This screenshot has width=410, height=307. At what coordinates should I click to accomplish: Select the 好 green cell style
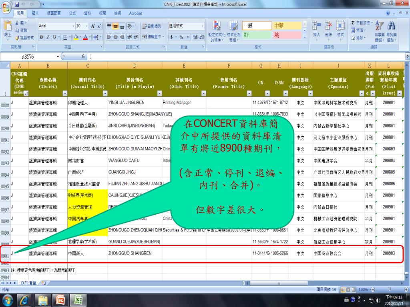[x=257, y=35]
